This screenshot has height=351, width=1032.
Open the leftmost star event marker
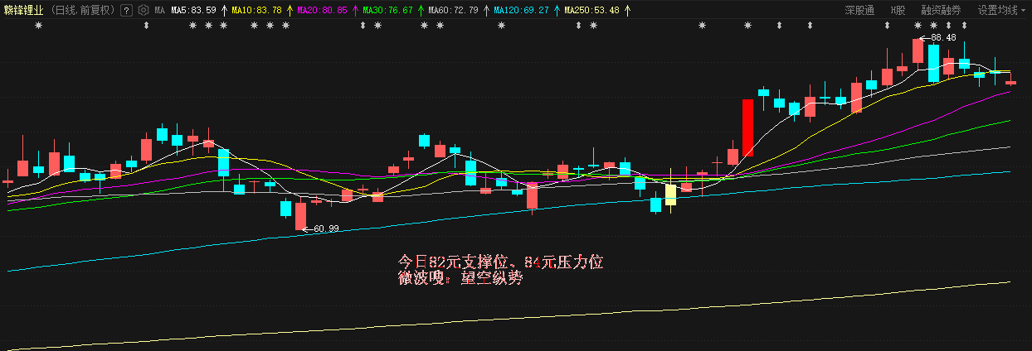[x=37, y=26]
